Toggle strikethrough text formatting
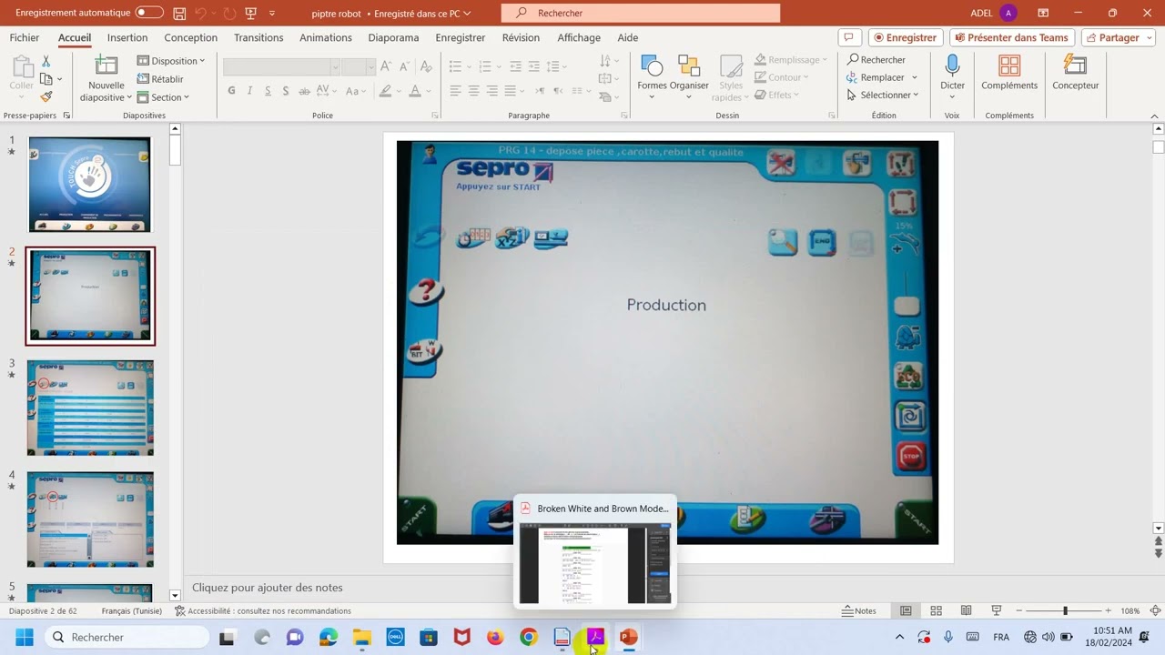Screen dimensions: 1165x655 tap(304, 91)
